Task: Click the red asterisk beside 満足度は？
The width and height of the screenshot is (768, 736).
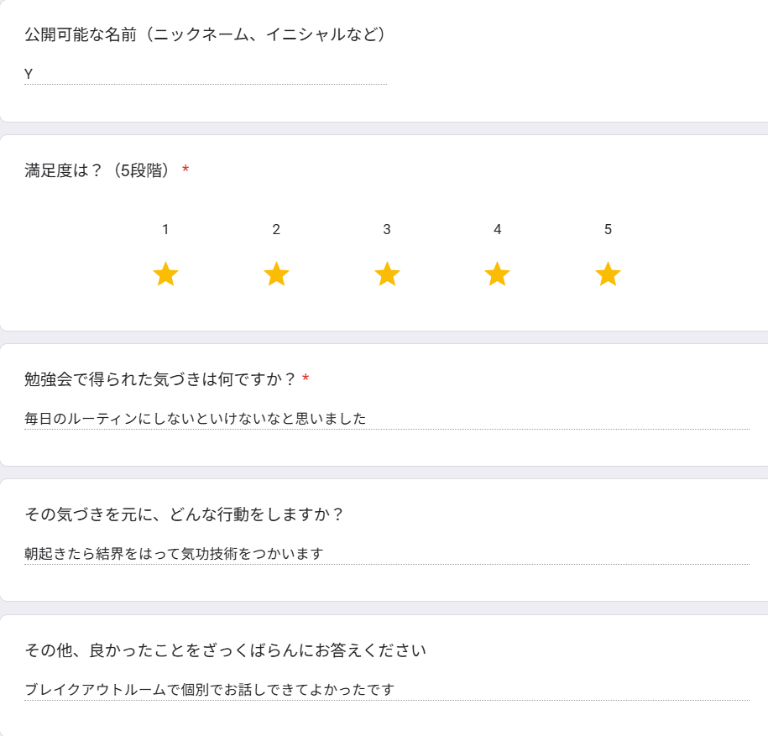Action: (185, 170)
